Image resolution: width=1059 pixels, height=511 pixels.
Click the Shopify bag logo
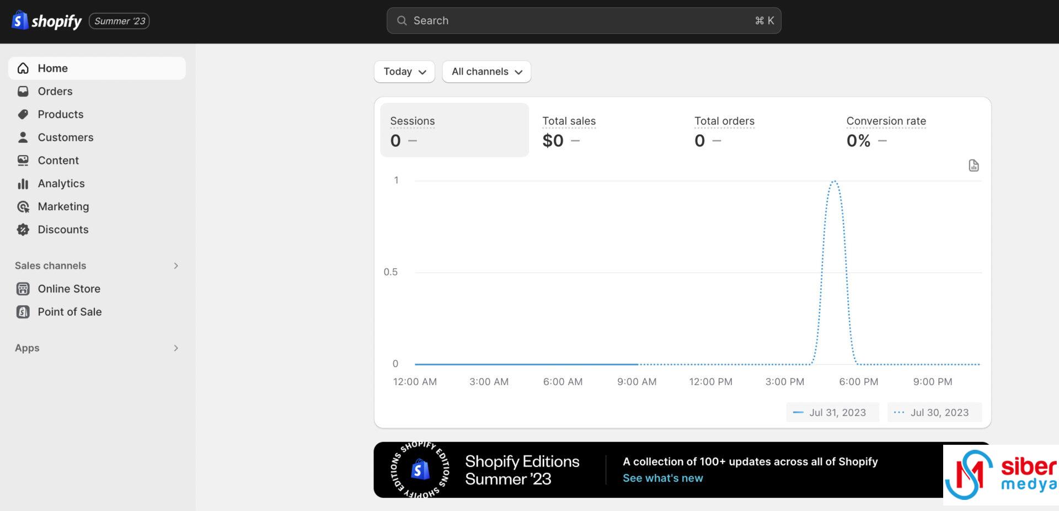[x=20, y=20]
